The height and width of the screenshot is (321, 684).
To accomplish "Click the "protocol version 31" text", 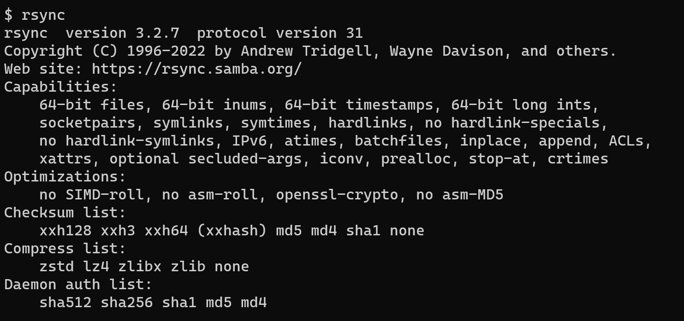I will pos(280,33).
